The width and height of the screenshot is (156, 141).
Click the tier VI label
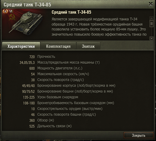pyautogui.click(x=11, y=11)
